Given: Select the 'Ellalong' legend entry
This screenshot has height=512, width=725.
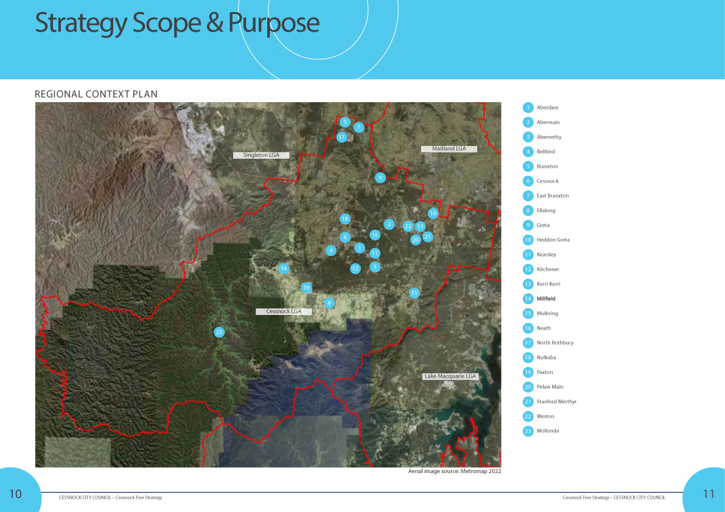Looking at the screenshot, I should pos(546,210).
